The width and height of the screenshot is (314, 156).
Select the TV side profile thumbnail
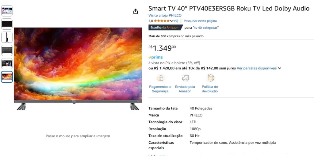(7, 37)
